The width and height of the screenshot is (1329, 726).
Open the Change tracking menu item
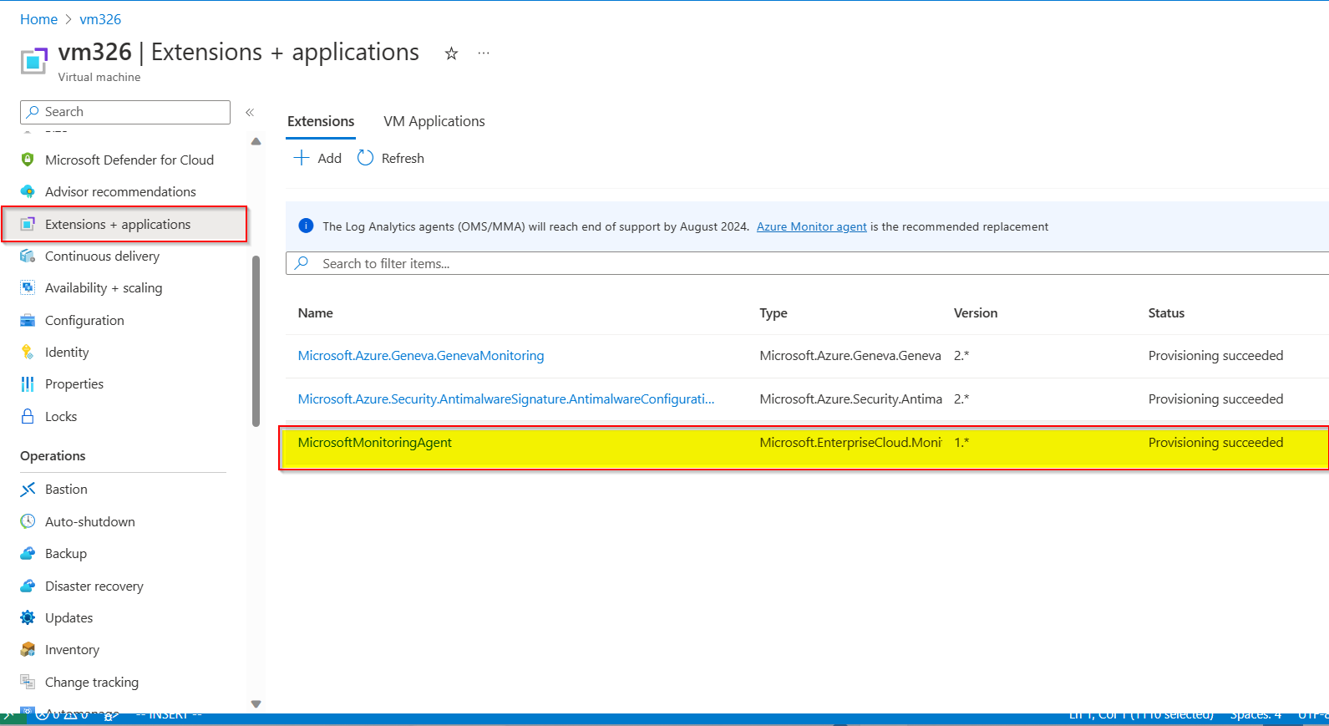(x=92, y=682)
